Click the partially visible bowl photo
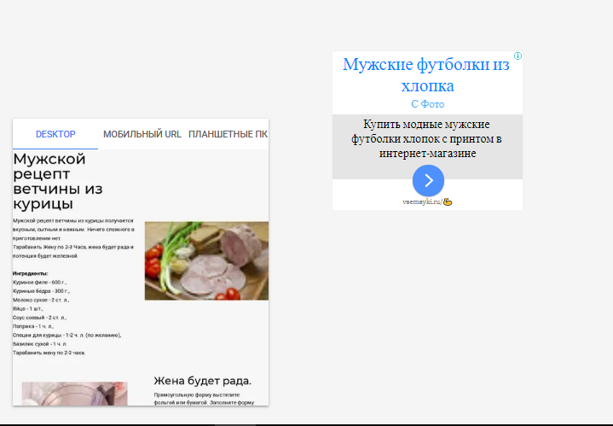Image resolution: width=613 pixels, height=426 pixels. coord(74,394)
